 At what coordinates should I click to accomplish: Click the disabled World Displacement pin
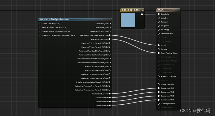click(x=159, y=57)
